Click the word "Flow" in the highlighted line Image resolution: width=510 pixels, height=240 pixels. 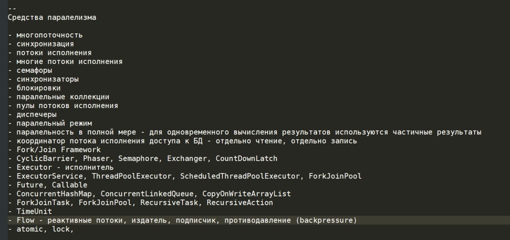tap(25, 220)
